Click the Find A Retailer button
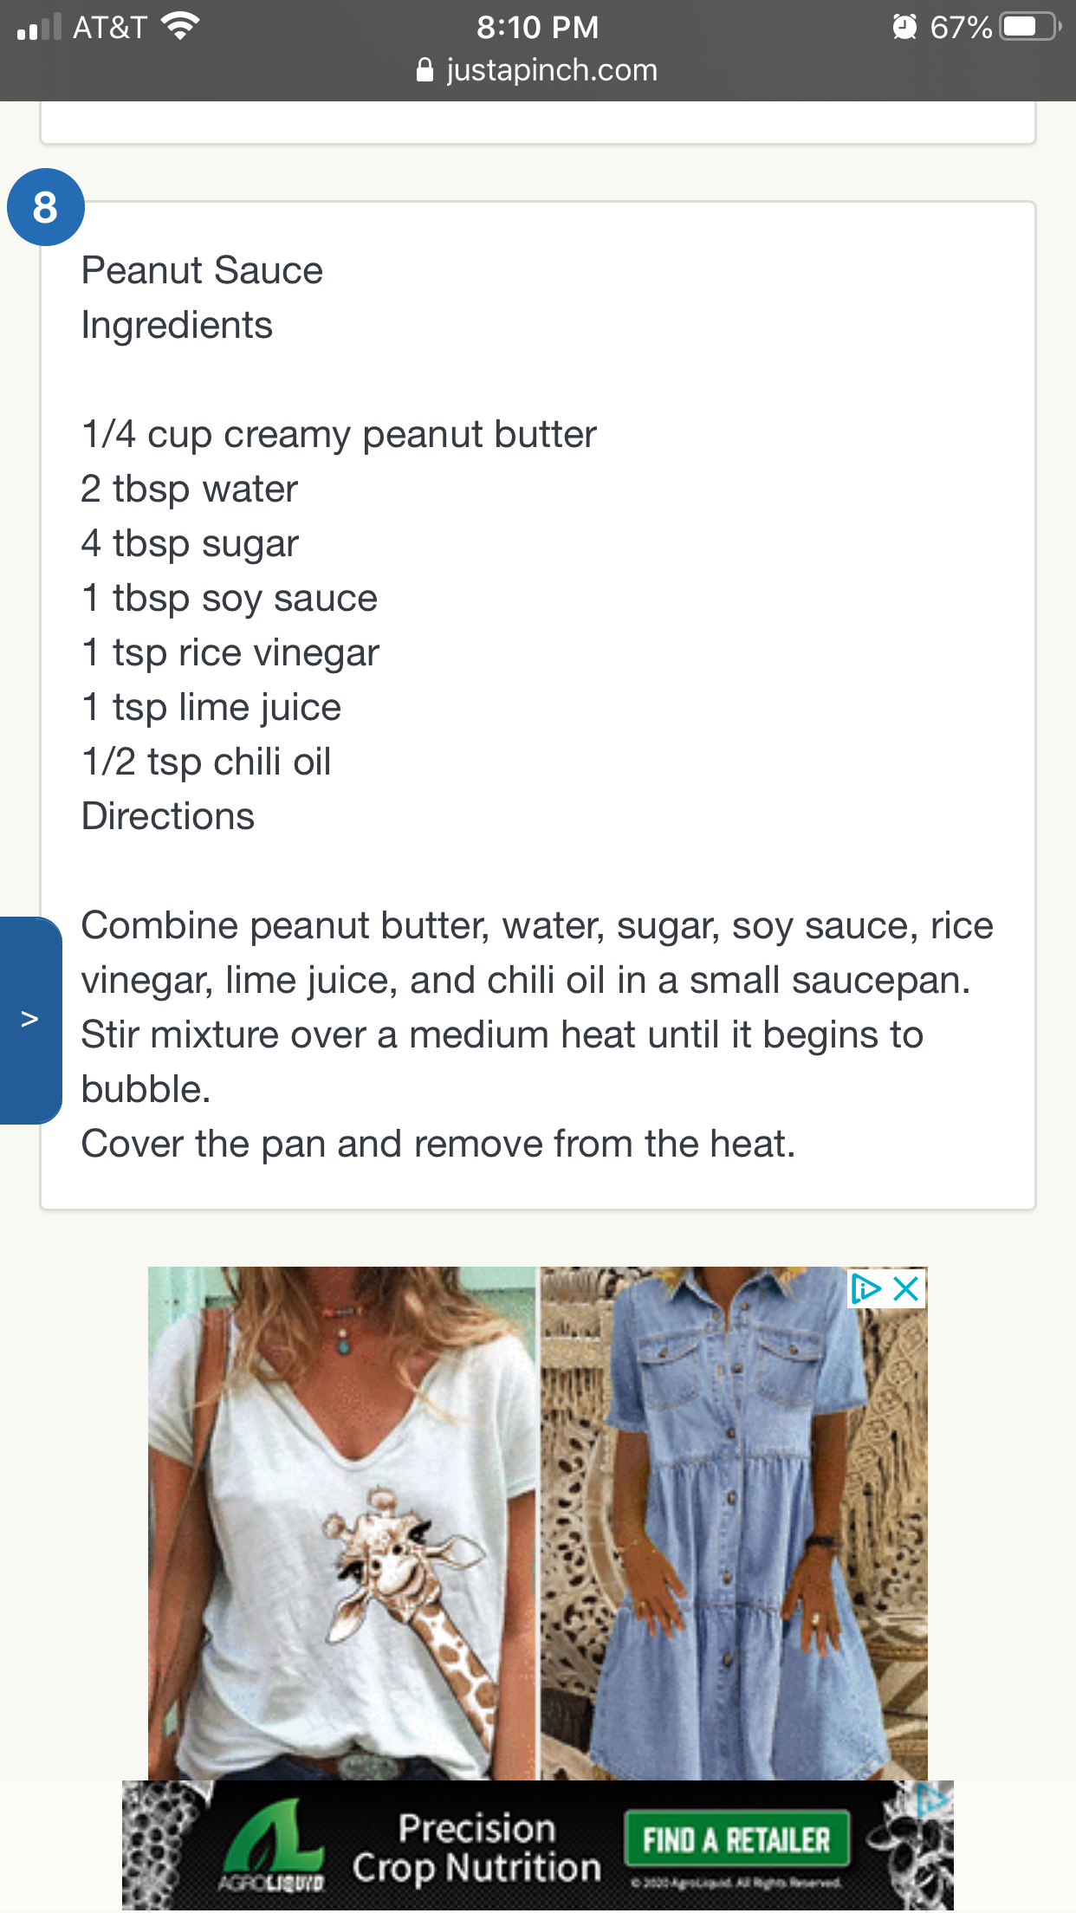1076x1913 pixels. 736,1839
